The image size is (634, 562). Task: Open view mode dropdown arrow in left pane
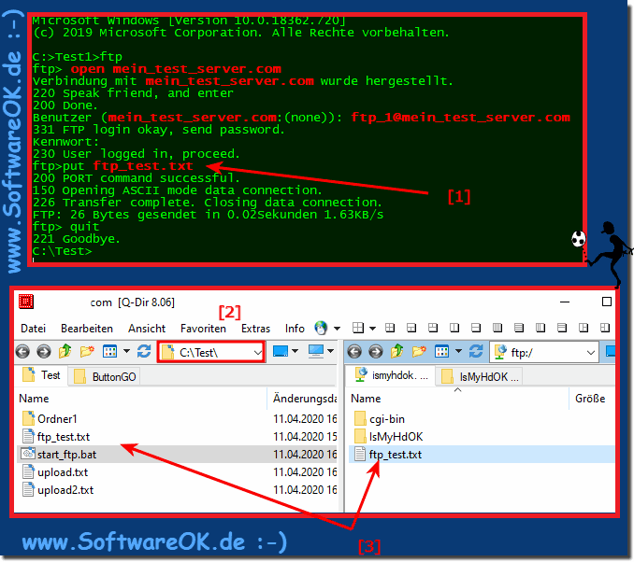(126, 351)
